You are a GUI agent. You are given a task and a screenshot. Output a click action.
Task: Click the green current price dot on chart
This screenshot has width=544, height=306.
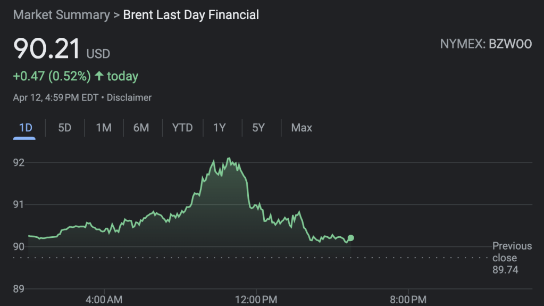coord(350,238)
